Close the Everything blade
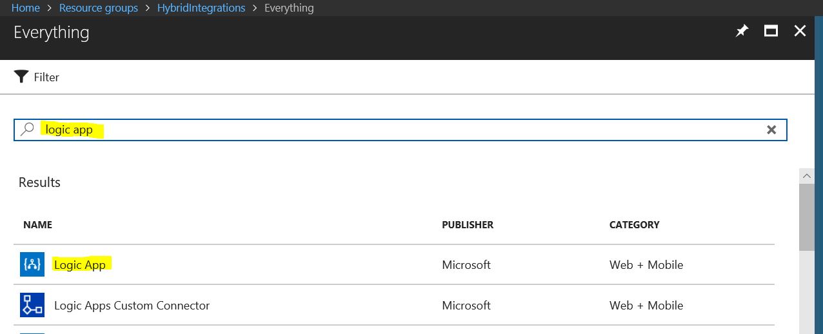This screenshot has width=823, height=334. [x=800, y=31]
